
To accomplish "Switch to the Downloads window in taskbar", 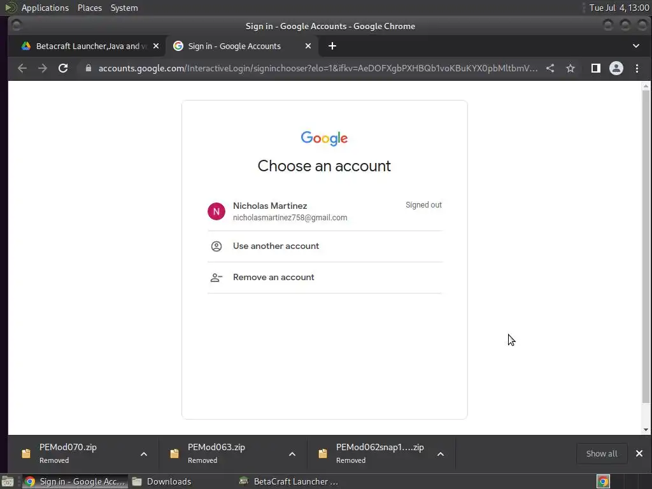I will click(162, 481).
